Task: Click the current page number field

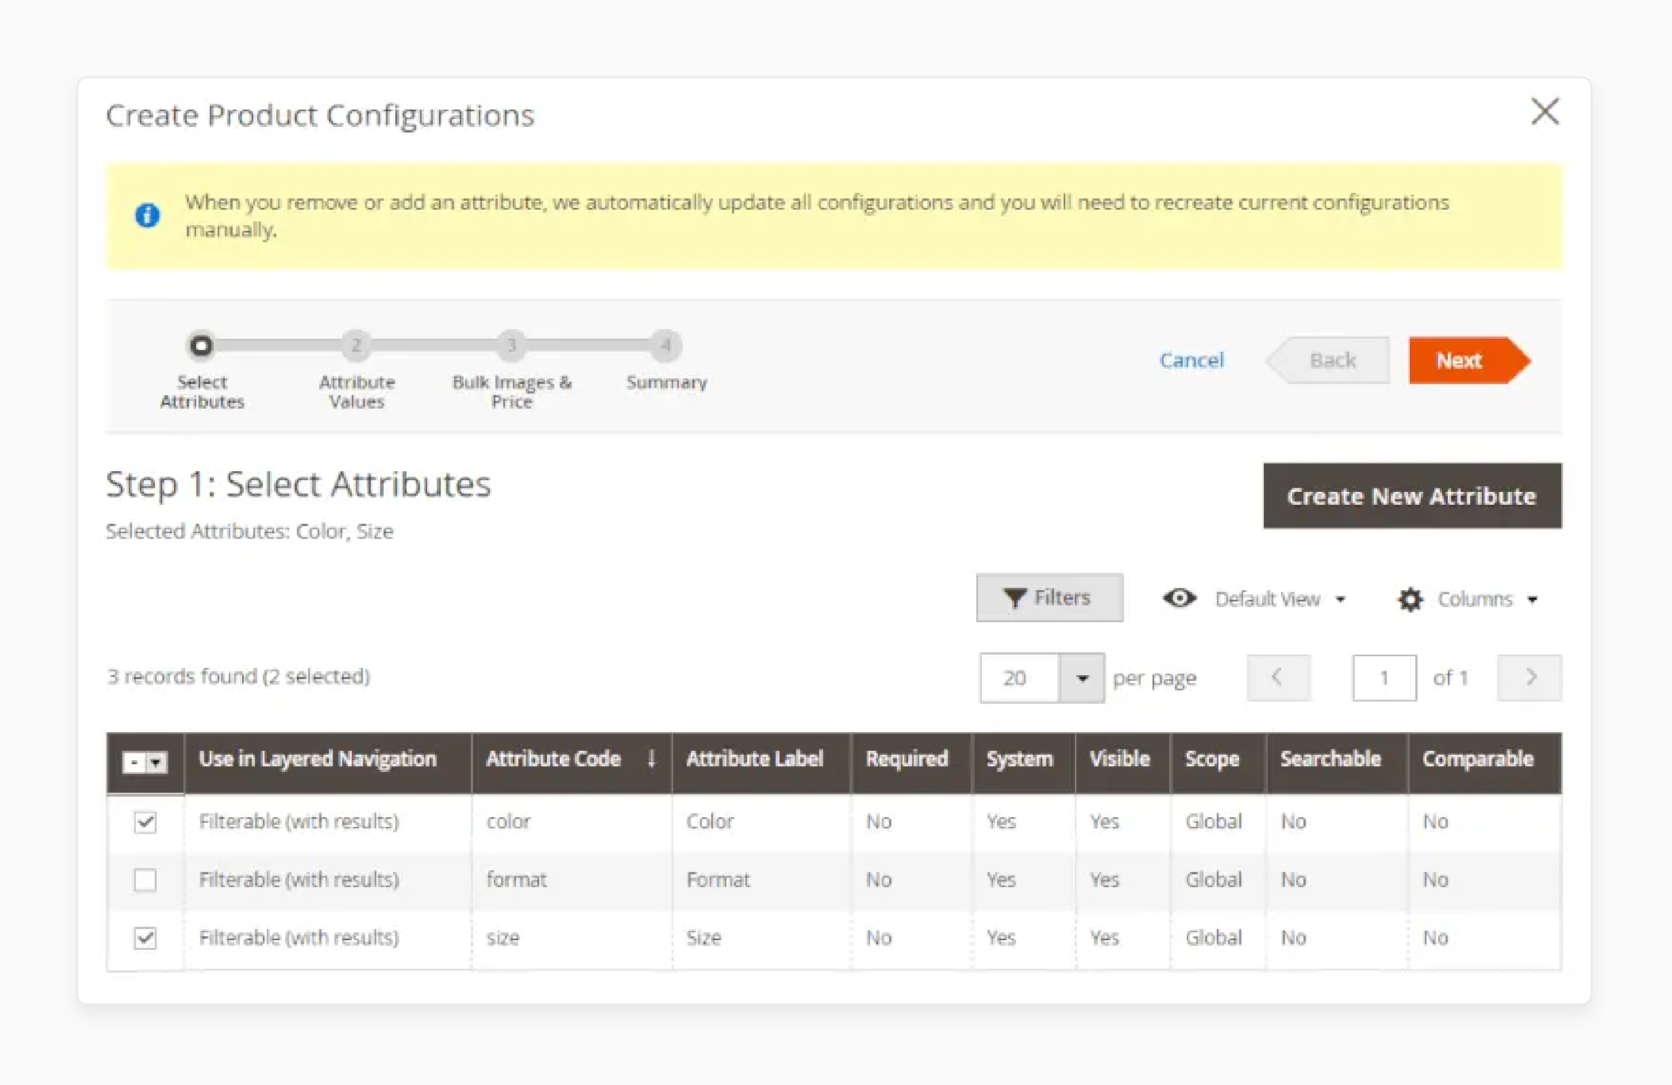Action: tap(1384, 677)
